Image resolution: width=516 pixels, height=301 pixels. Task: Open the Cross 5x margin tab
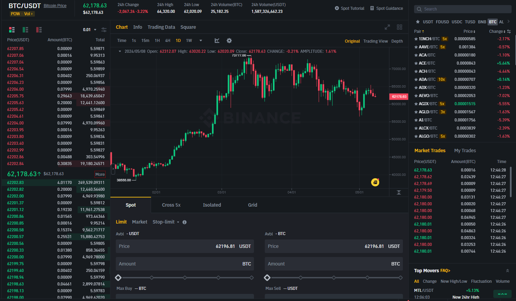171,205
